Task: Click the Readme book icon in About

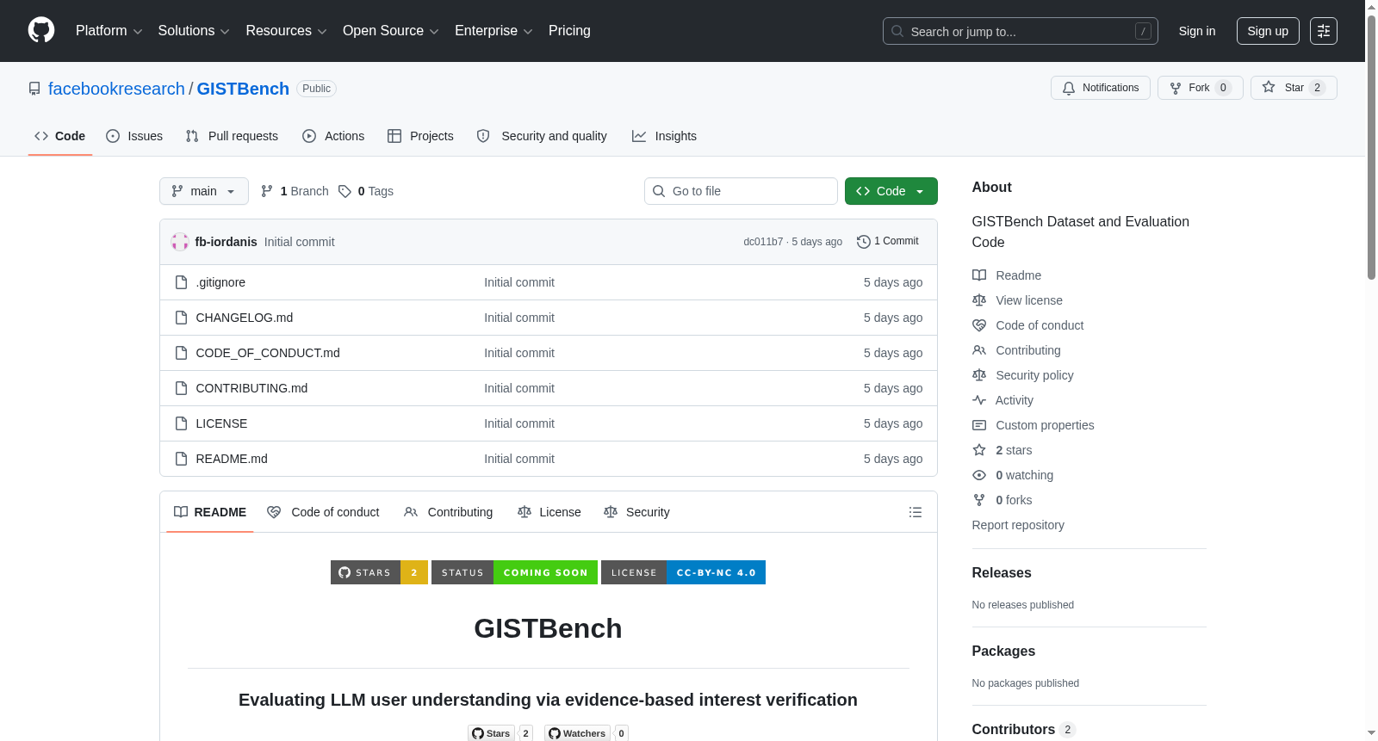Action: pyautogui.click(x=979, y=275)
